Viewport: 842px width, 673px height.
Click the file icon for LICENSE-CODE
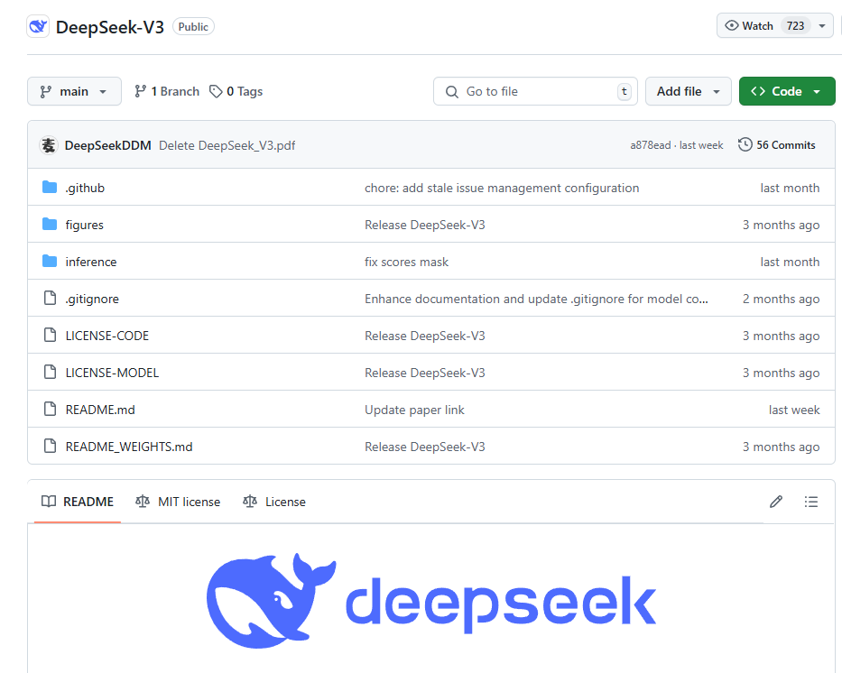50,335
